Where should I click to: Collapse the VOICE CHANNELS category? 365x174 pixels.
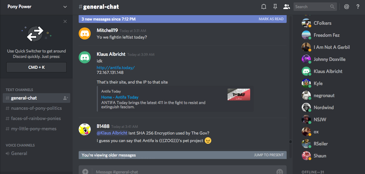coord(20,145)
